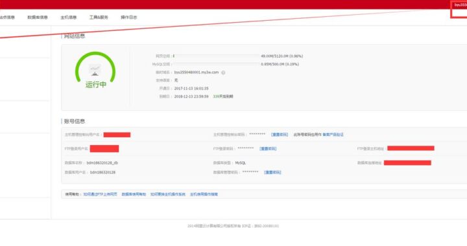Click the expiry date 2018-12-13 23:59:59

click(191, 96)
